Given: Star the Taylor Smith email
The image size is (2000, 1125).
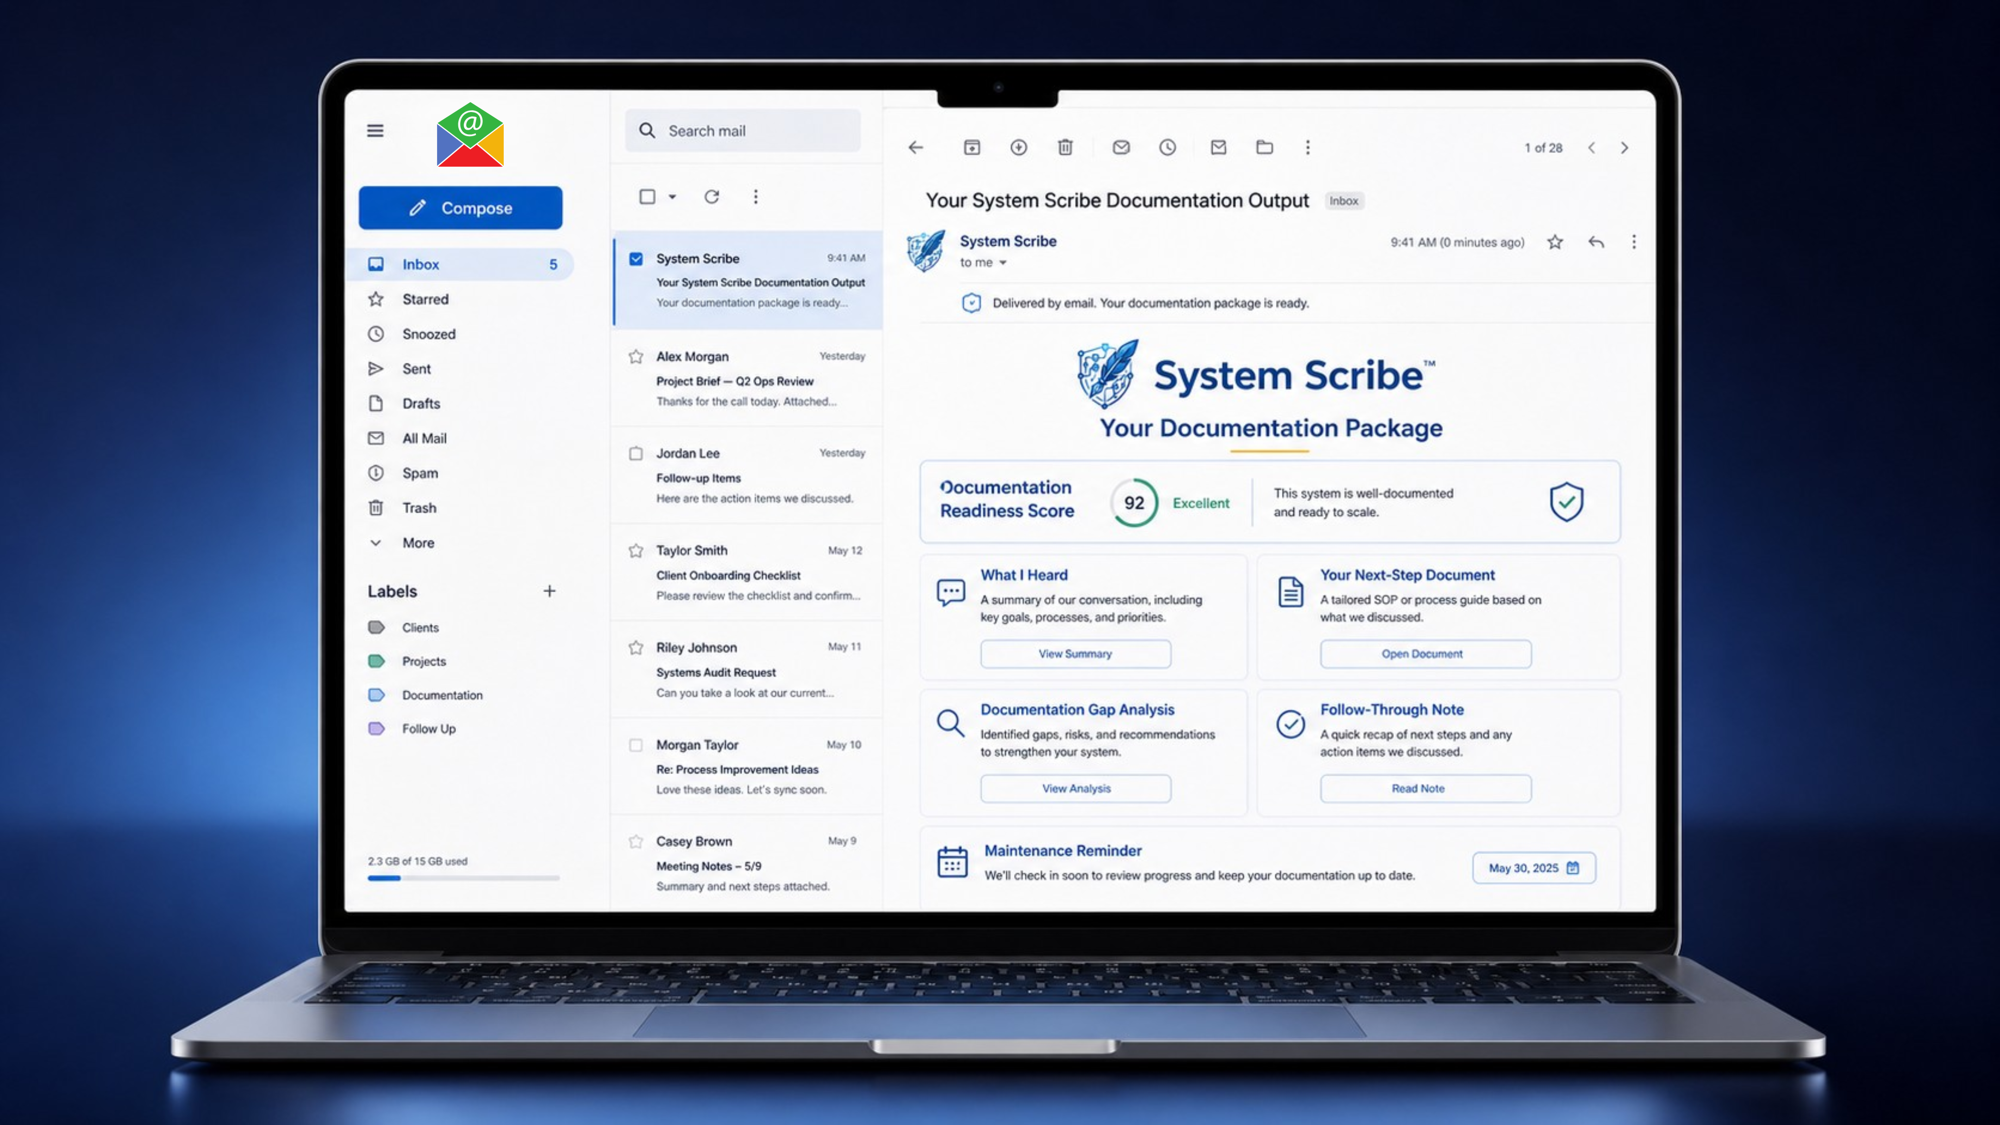Looking at the screenshot, I should 636,550.
